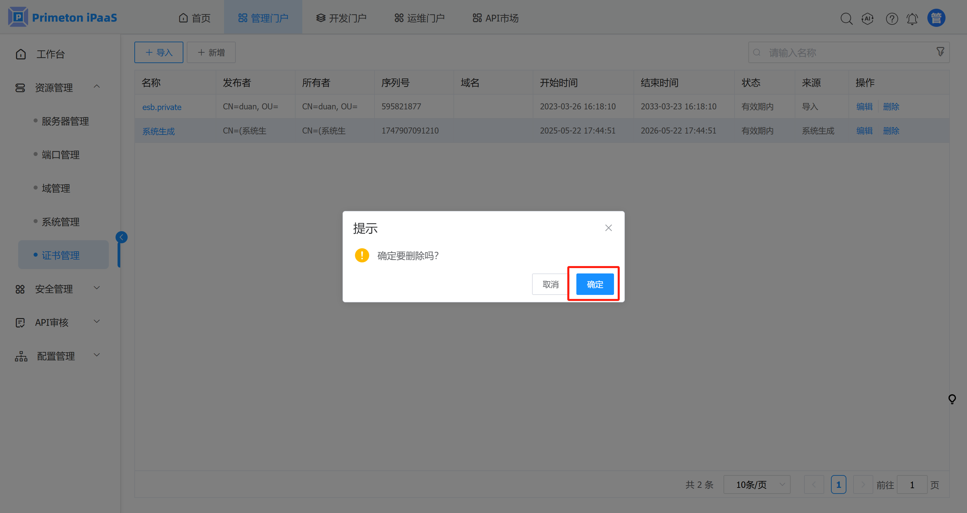Viewport: 967px width, 513px height.
Task: Collapse sidebar with round arrow button
Action: (x=121, y=237)
